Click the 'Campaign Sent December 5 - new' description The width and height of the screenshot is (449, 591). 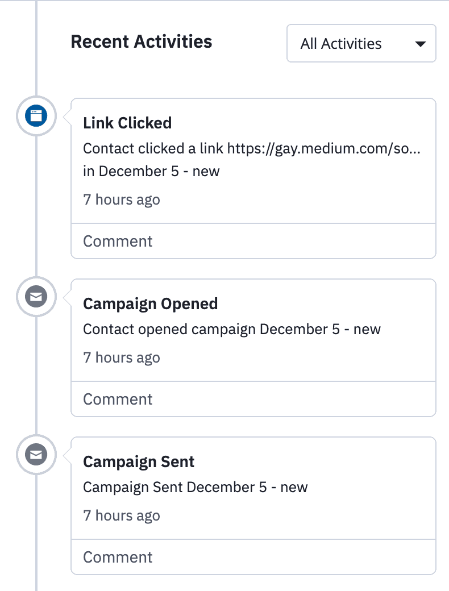[x=196, y=488]
